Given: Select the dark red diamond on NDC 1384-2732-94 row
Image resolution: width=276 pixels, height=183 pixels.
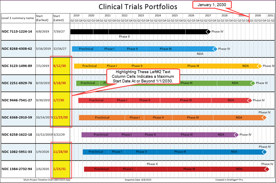Looking at the screenshot, I should 267,169.
